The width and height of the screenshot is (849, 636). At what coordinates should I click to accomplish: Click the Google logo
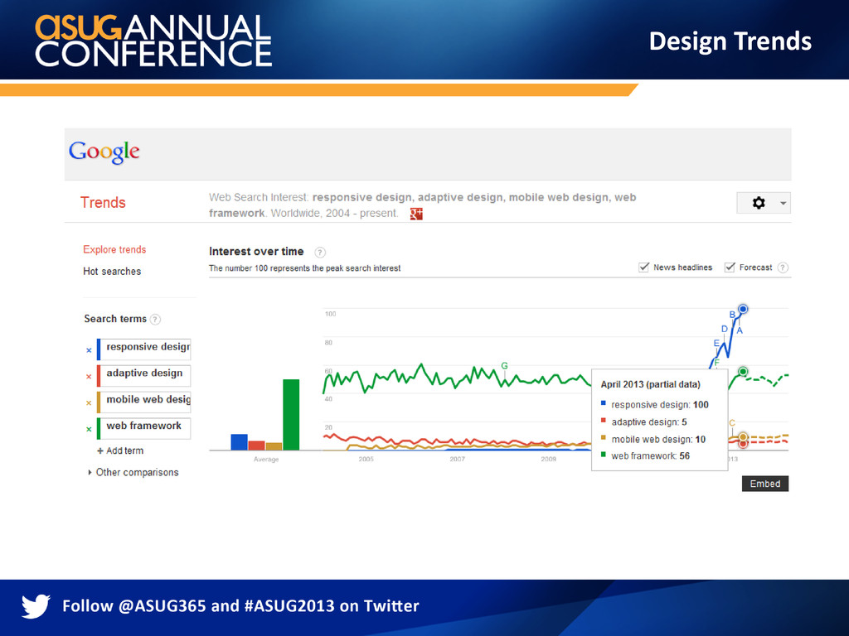(x=104, y=152)
